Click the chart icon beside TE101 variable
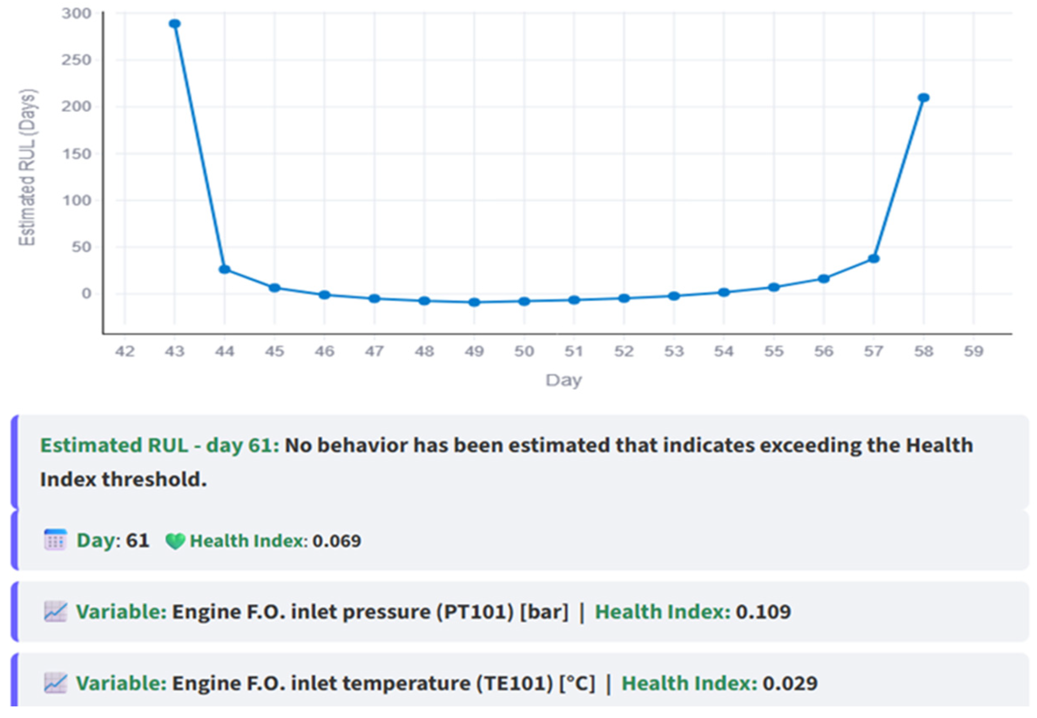Image resolution: width=1037 pixels, height=718 pixels. (x=55, y=683)
